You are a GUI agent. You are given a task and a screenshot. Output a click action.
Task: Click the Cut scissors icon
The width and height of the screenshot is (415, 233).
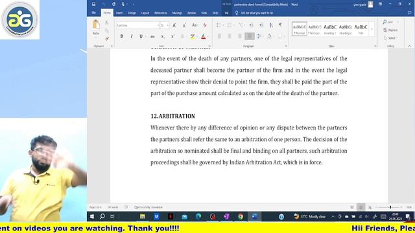click(x=106, y=23)
